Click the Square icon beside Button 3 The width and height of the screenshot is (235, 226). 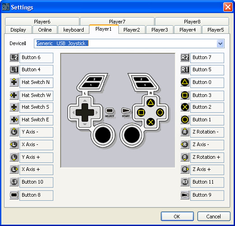click(x=185, y=95)
